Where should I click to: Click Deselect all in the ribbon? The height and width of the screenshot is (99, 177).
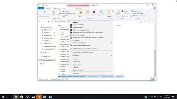coord(137,13)
